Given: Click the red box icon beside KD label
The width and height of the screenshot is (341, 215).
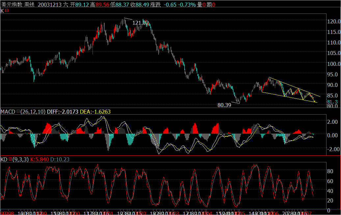Looking at the screenshot, I should 10,159.
